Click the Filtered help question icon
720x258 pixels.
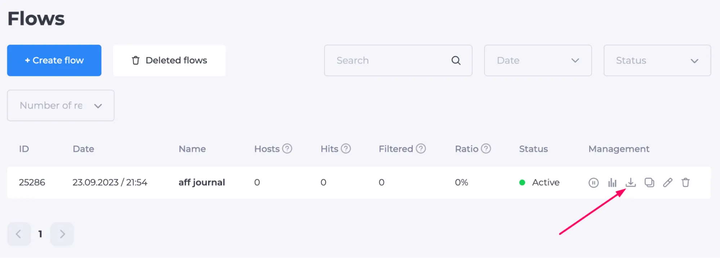coord(421,149)
